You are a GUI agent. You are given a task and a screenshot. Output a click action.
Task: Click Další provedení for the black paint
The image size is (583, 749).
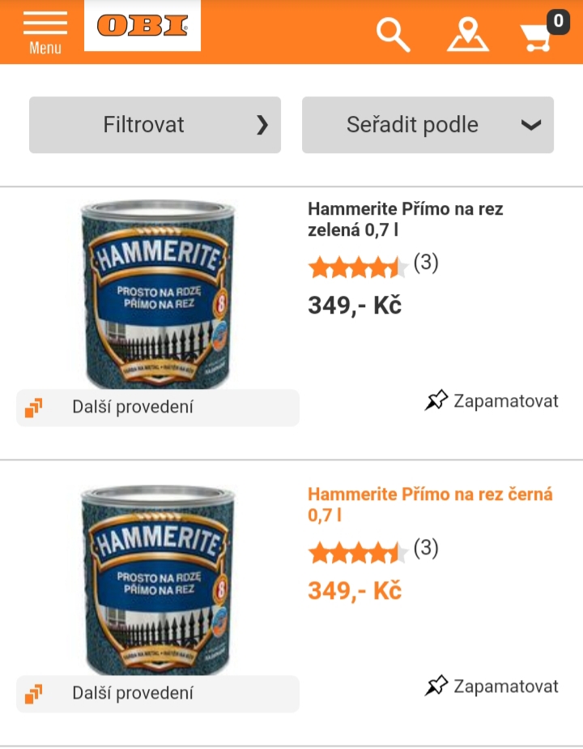pyautogui.click(x=133, y=693)
